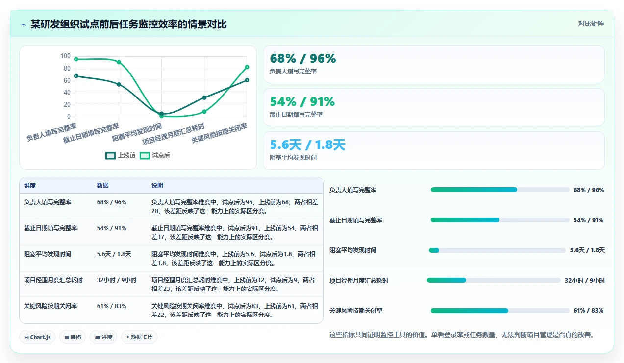Image resolution: width=624 pixels, height=363 pixels.
Task: Click chart axis label 阻塞平均发现时间
Action: point(137,132)
